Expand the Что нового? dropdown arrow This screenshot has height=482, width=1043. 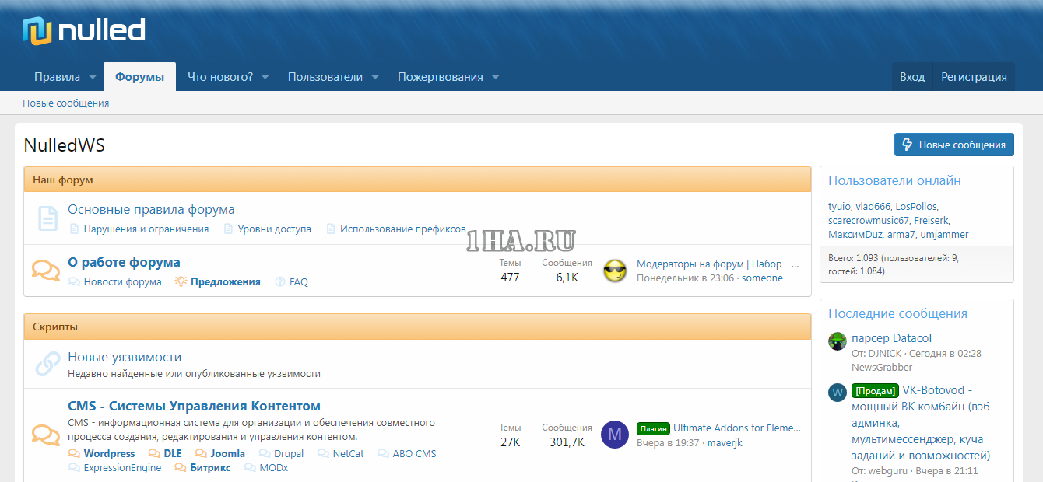click(265, 77)
